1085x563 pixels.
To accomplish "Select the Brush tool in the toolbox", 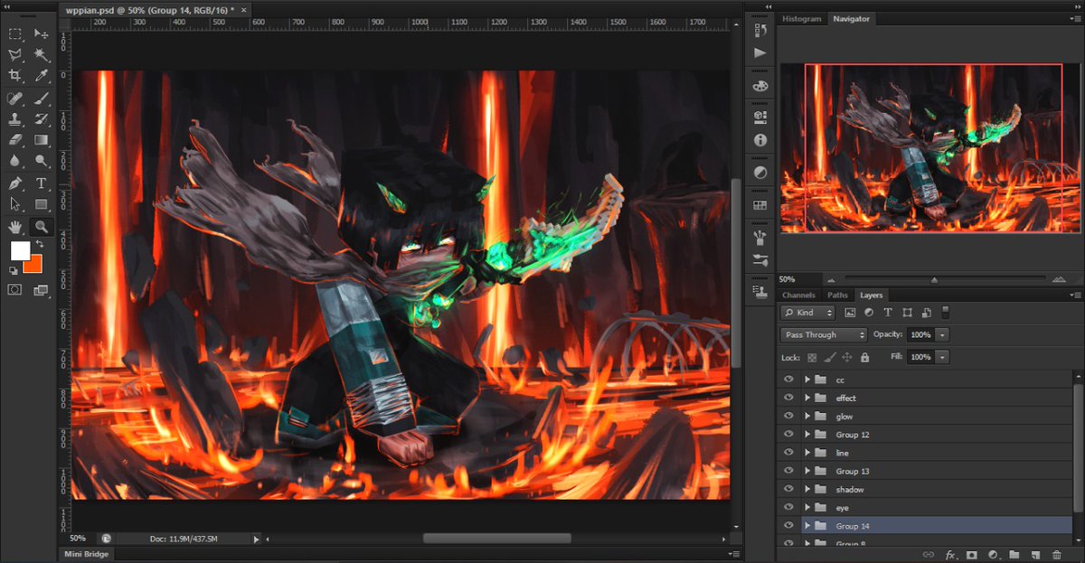I will 41,98.
